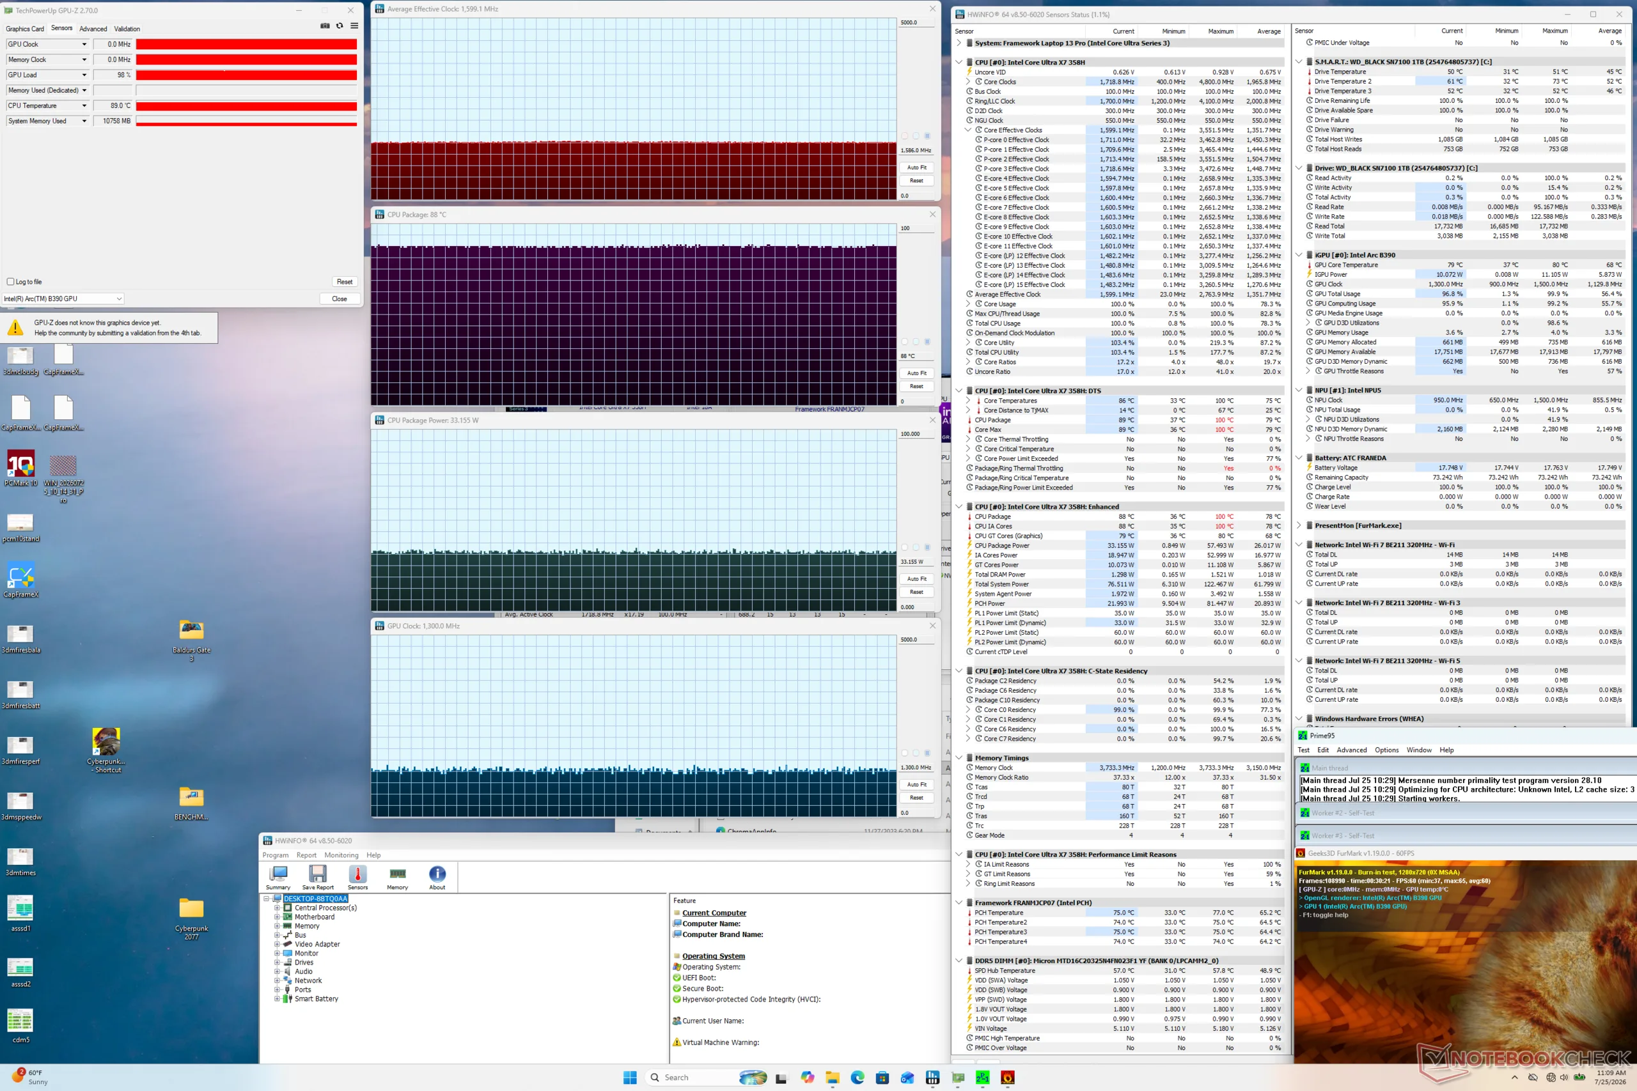Switch to FurMark on the taskbar
The image size is (1637, 1091).
1008,1077
